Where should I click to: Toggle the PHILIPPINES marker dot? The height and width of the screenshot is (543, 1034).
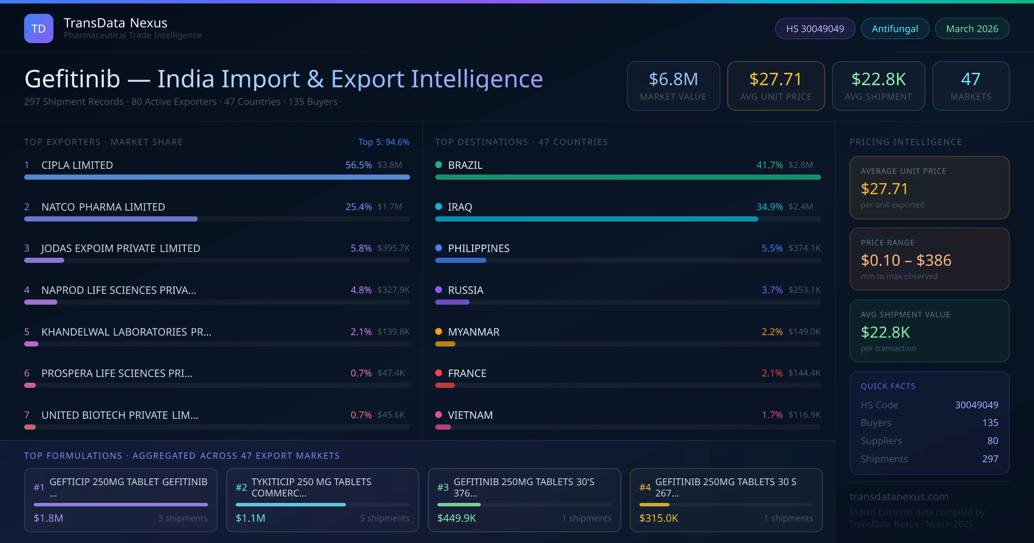[438, 248]
